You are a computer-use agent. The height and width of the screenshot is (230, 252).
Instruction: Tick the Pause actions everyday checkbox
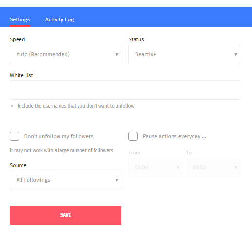[133, 136]
